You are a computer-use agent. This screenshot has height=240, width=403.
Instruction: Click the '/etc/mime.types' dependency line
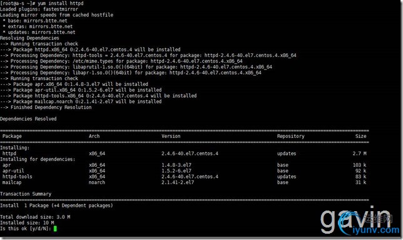121,61
